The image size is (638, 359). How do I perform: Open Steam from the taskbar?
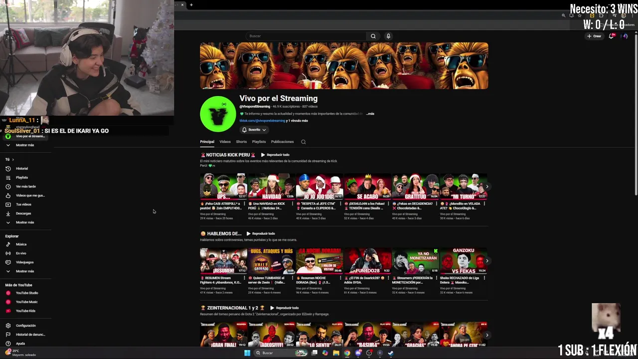(391, 353)
